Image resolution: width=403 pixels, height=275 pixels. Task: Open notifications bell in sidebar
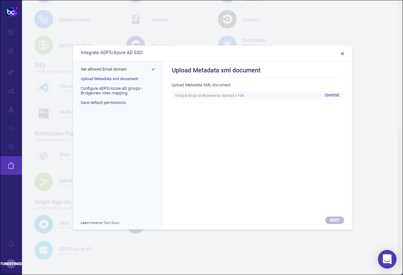11,244
